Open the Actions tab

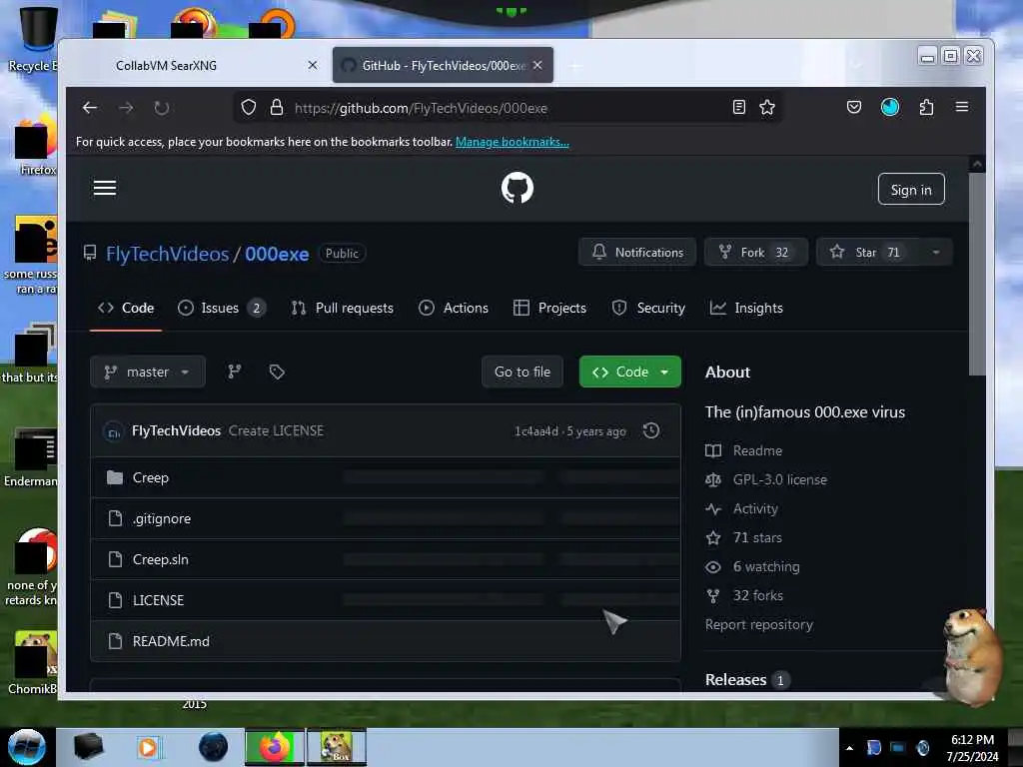[x=454, y=308]
